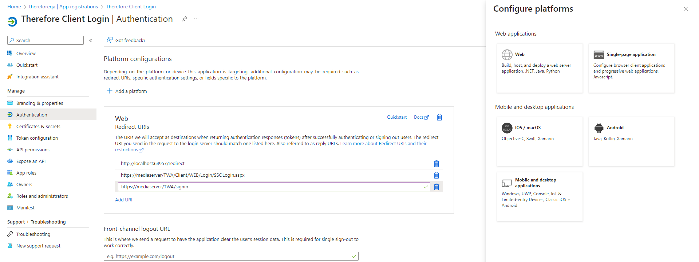The width and height of the screenshot is (699, 262).
Task: Click the Single-page application www icon
Action: [599, 55]
